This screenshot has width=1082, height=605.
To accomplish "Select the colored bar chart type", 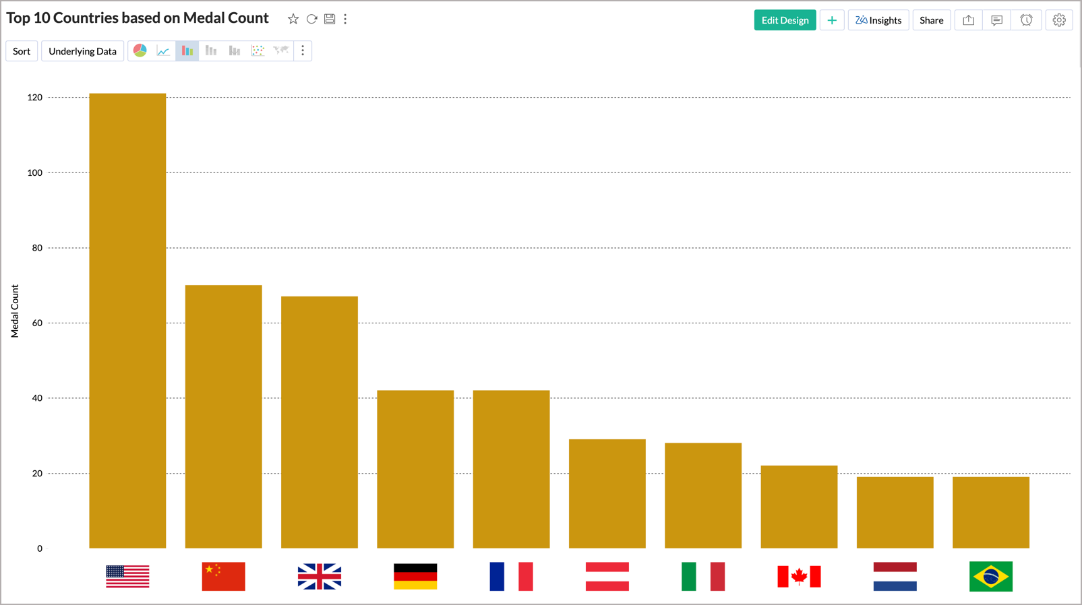I will pyautogui.click(x=187, y=51).
